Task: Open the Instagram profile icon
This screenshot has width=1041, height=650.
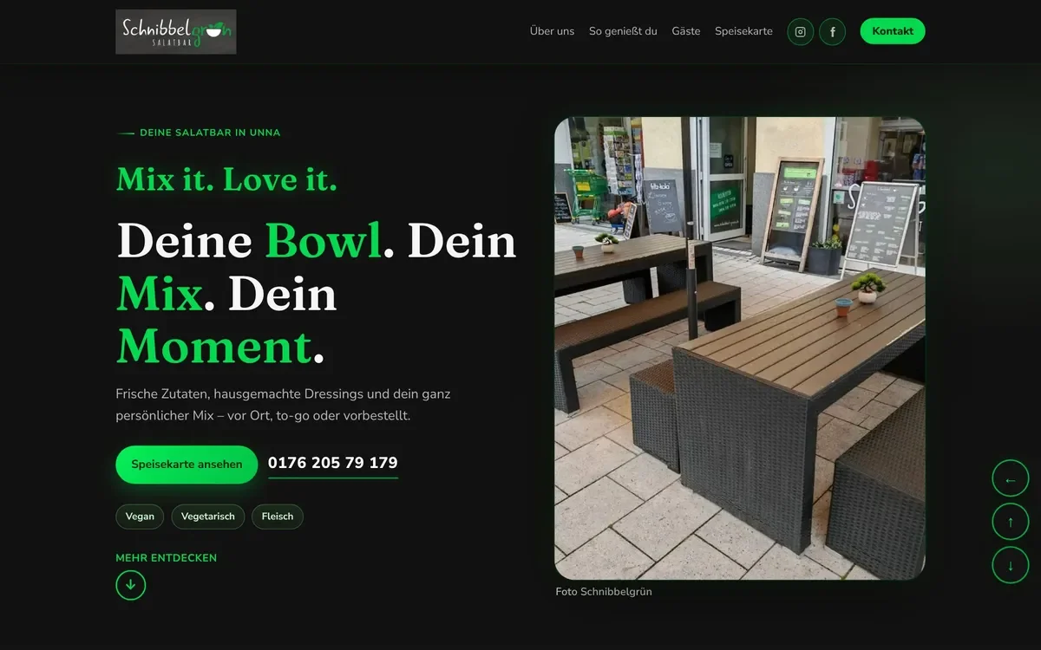Action: point(801,32)
